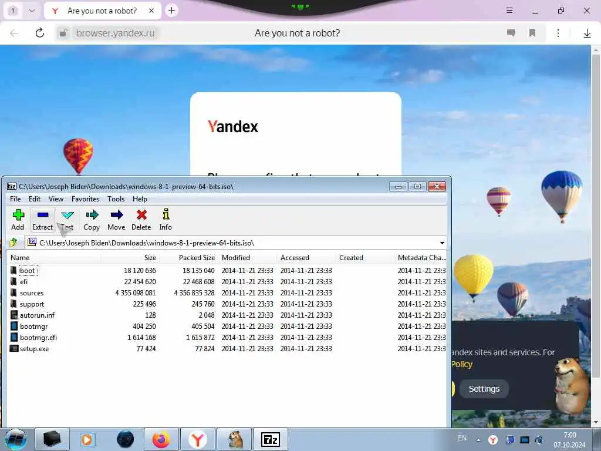Click the sources size value 4 355 098 081
The width and height of the screenshot is (601, 451).
click(136, 293)
